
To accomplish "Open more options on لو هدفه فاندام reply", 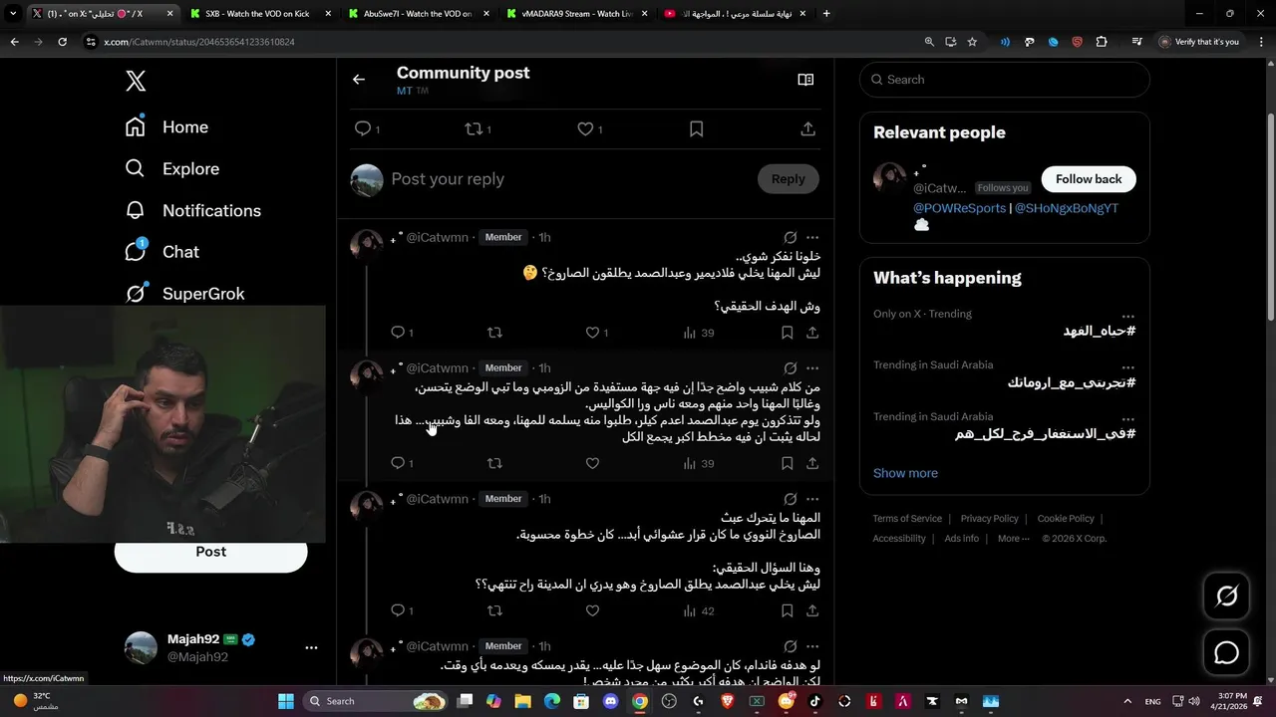I will tap(812, 645).
